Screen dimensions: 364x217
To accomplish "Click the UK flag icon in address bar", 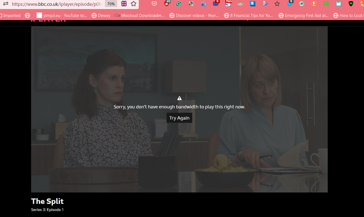I will (x=124, y=4).
